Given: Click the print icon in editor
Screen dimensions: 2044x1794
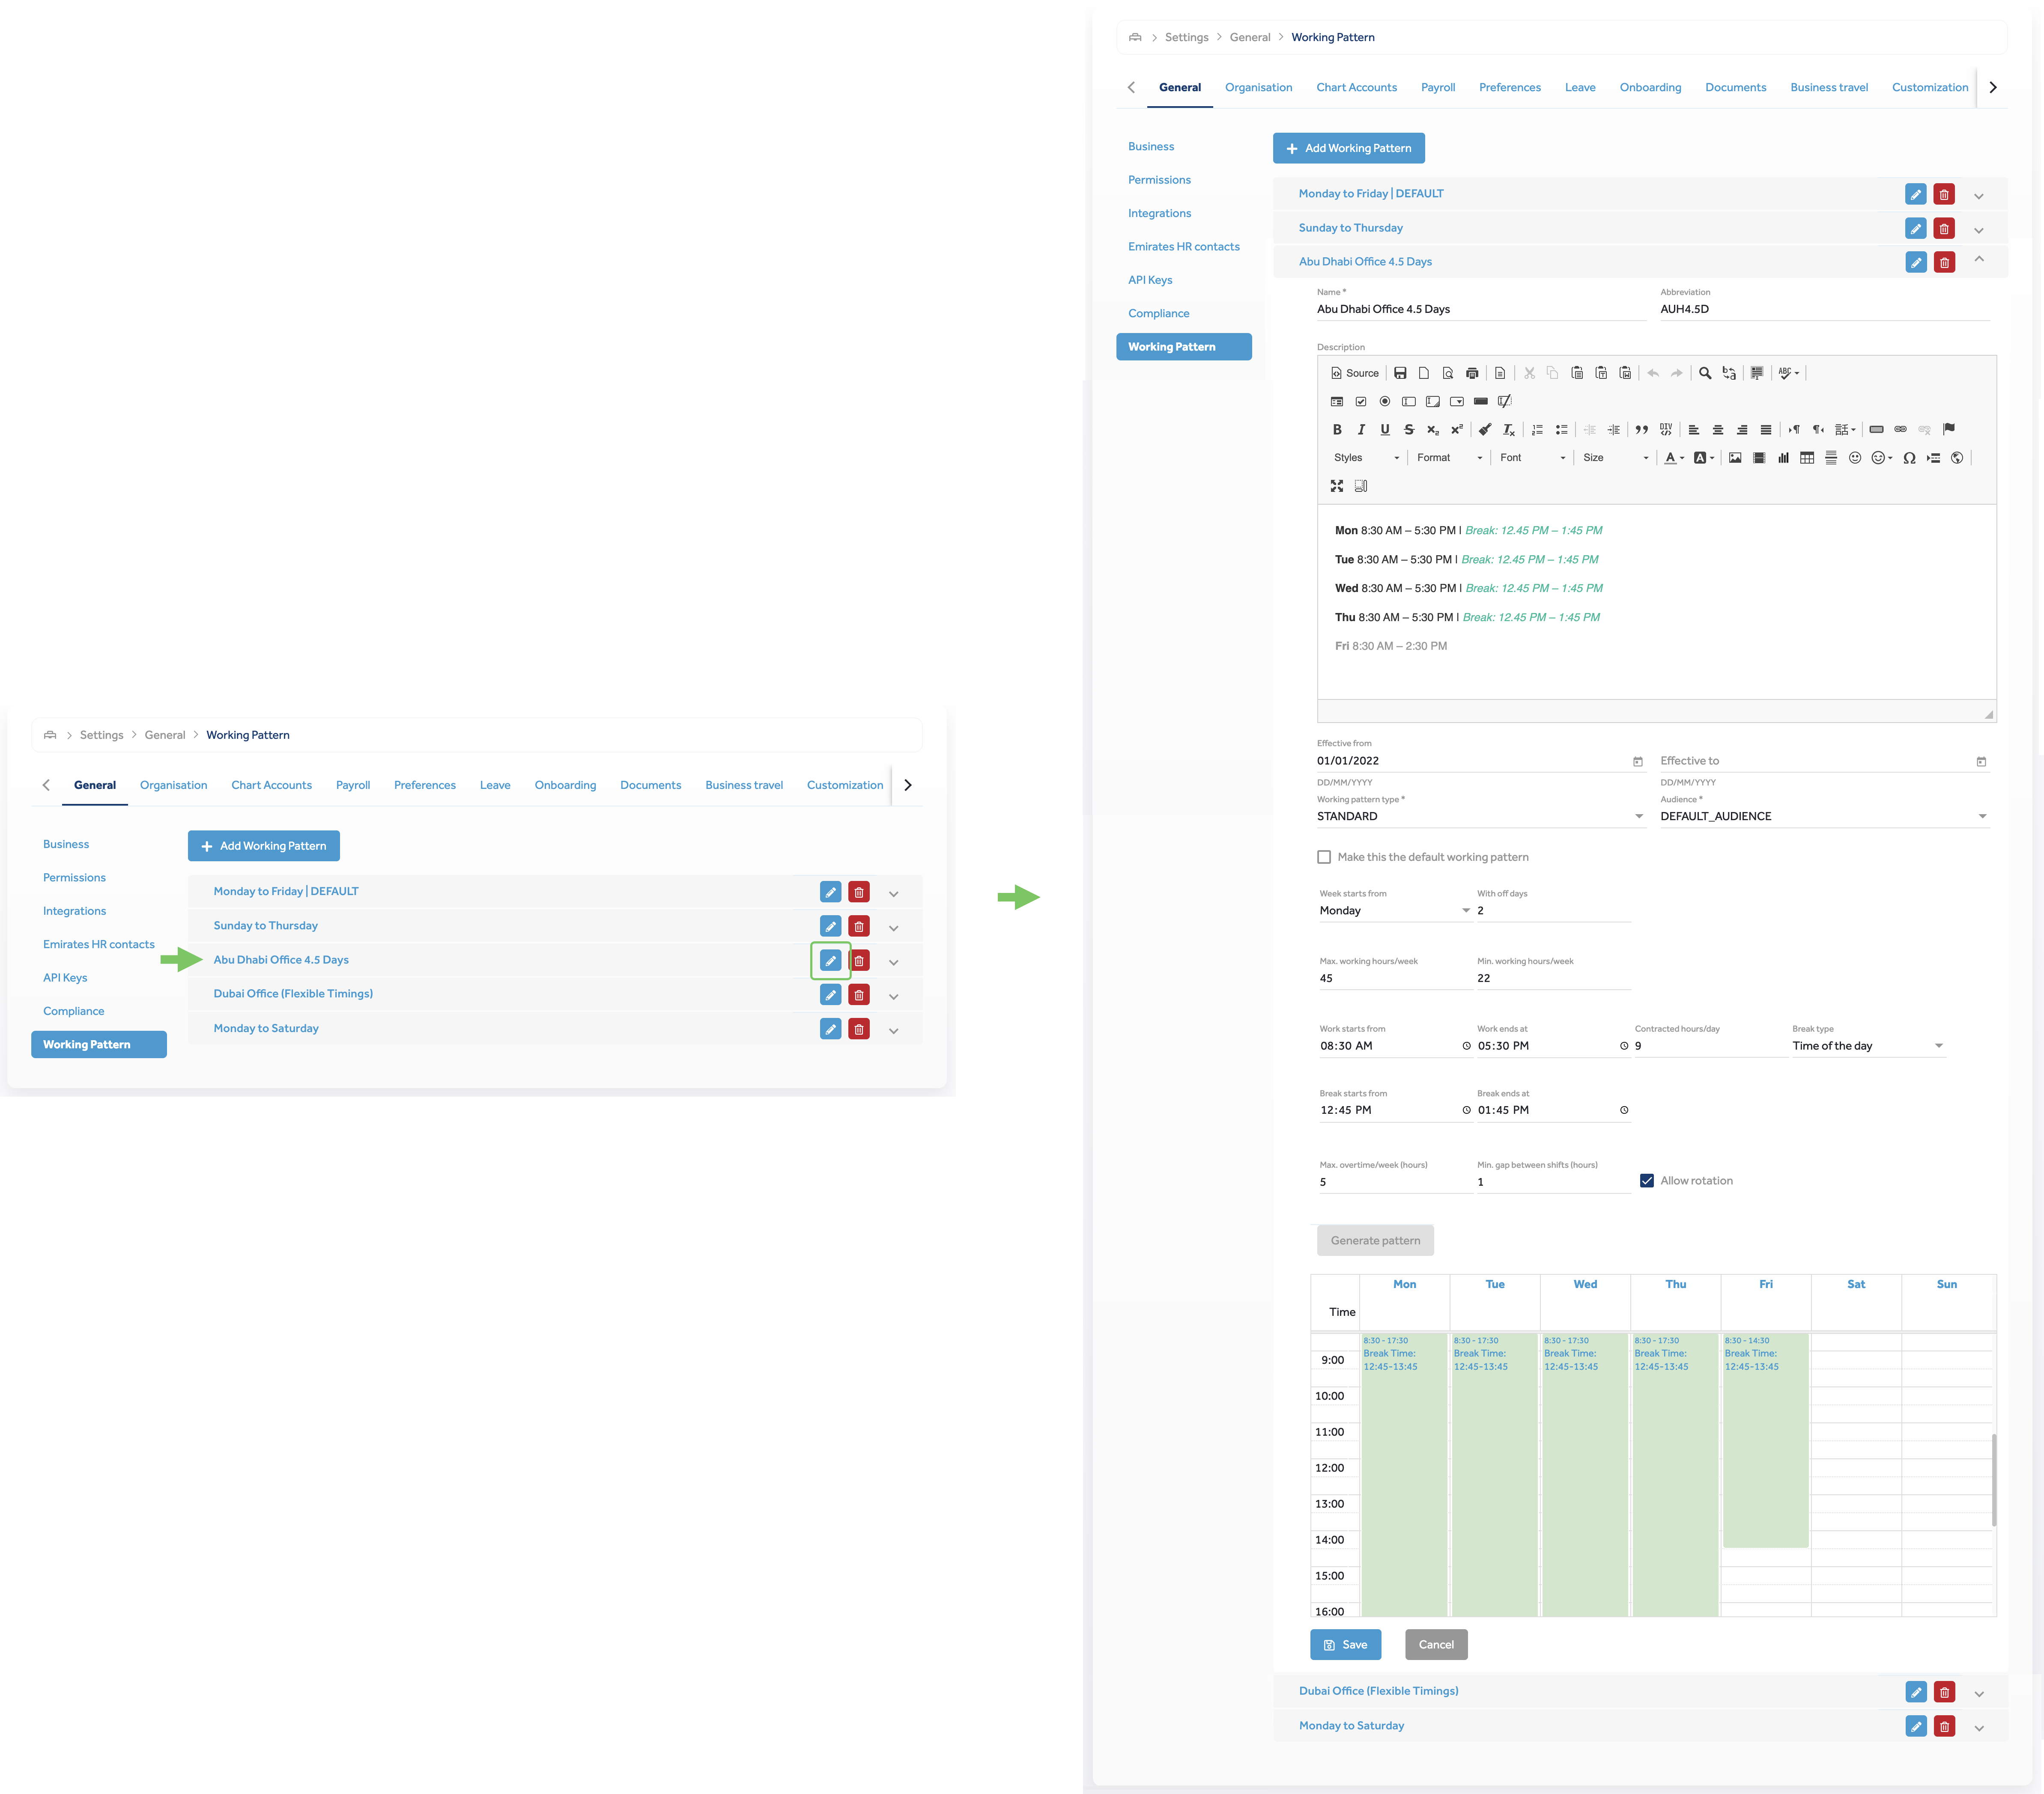Looking at the screenshot, I should [x=1471, y=373].
